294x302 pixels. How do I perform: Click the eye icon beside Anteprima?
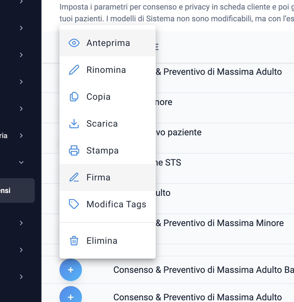(74, 43)
